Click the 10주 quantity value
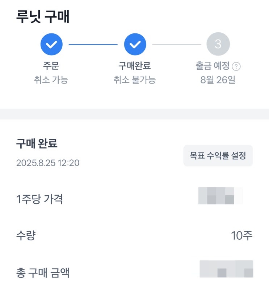This screenshot has height=285, width=269. (242, 236)
